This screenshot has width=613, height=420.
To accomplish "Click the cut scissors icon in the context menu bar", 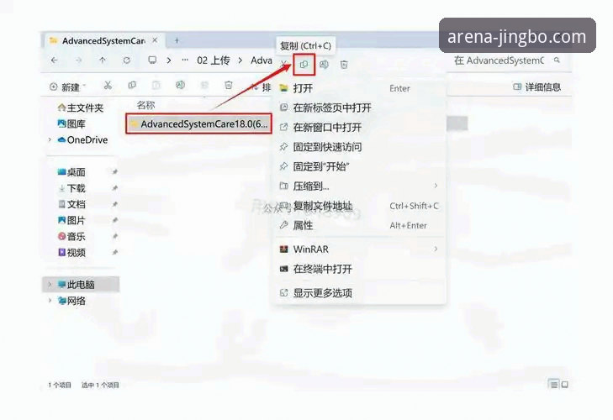I will 284,64.
